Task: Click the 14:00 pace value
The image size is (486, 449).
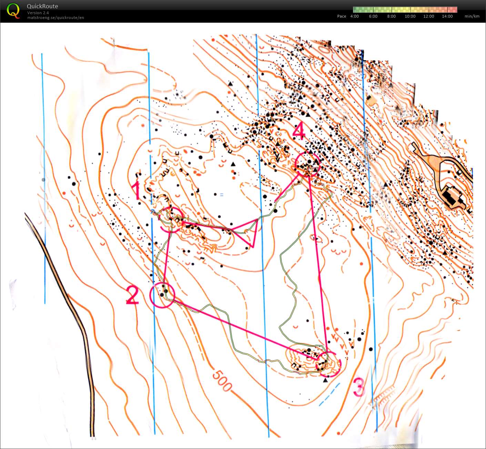Action: pos(447,16)
